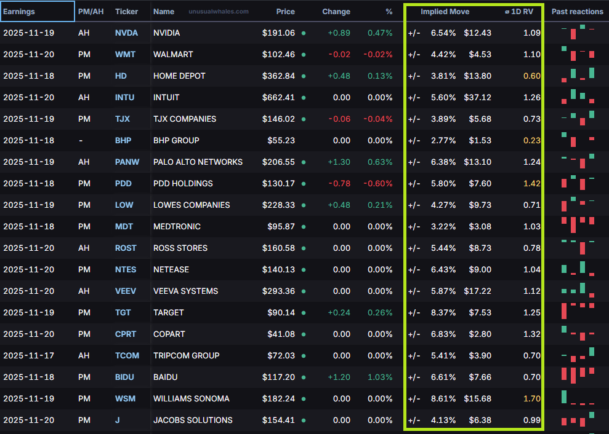Open the HD ticker link
609x434 pixels.
(x=121, y=76)
